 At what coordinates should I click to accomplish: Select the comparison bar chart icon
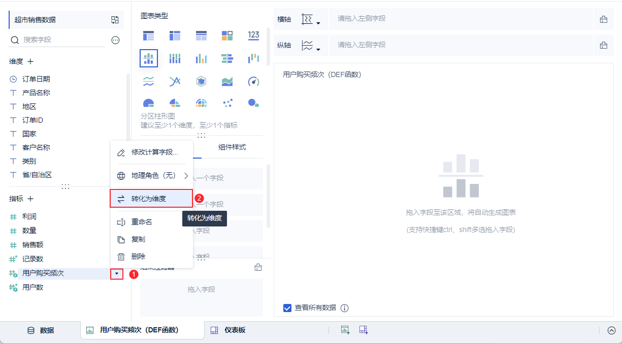click(x=227, y=58)
